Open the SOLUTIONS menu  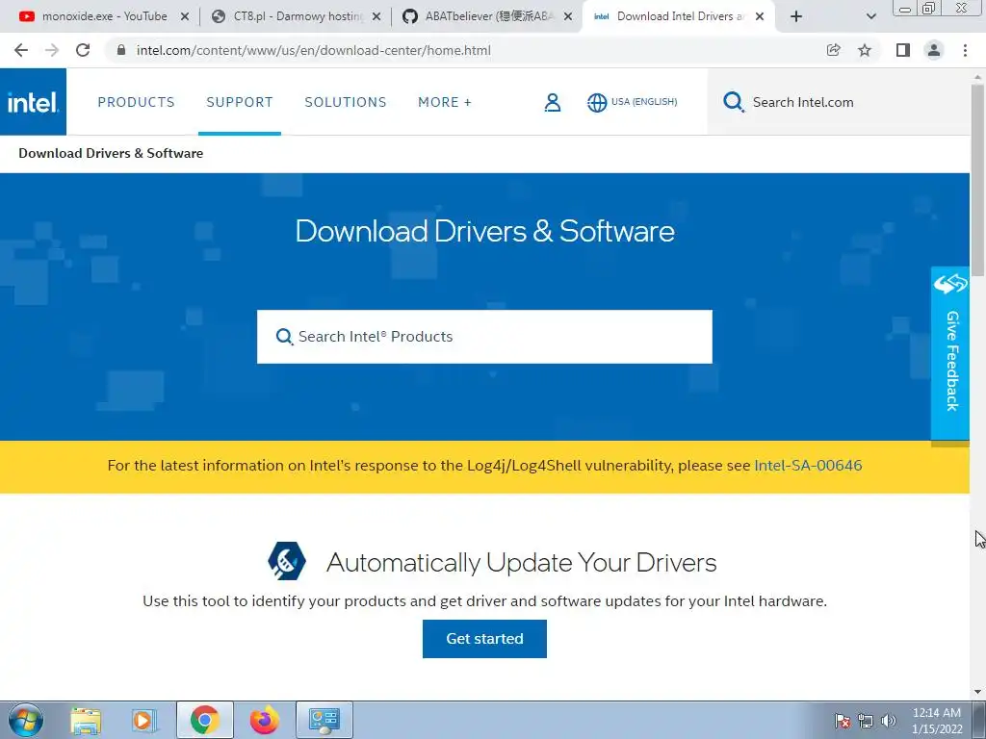(x=346, y=102)
